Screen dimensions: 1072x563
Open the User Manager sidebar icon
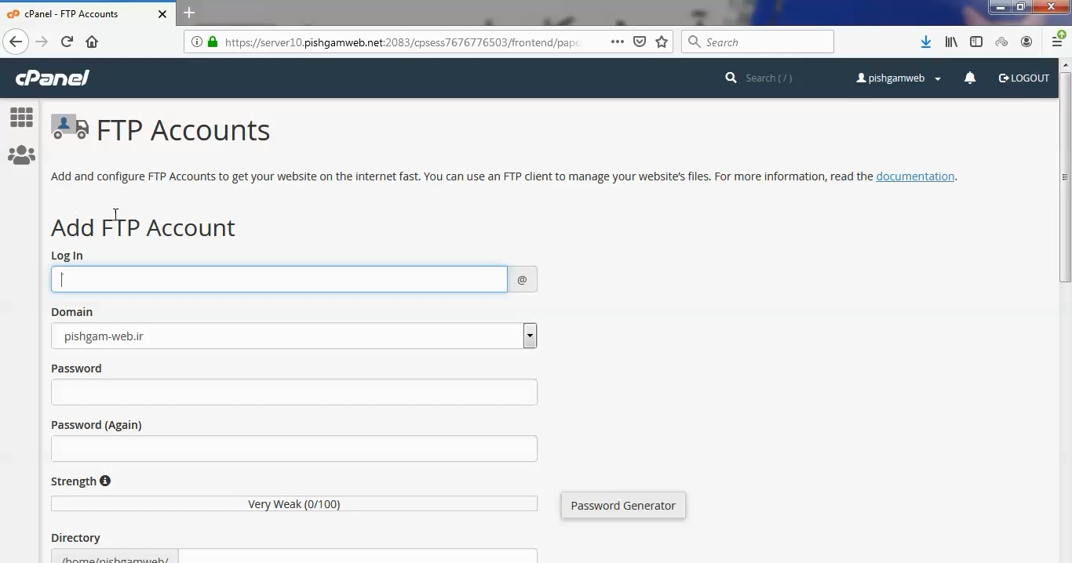coord(21,155)
